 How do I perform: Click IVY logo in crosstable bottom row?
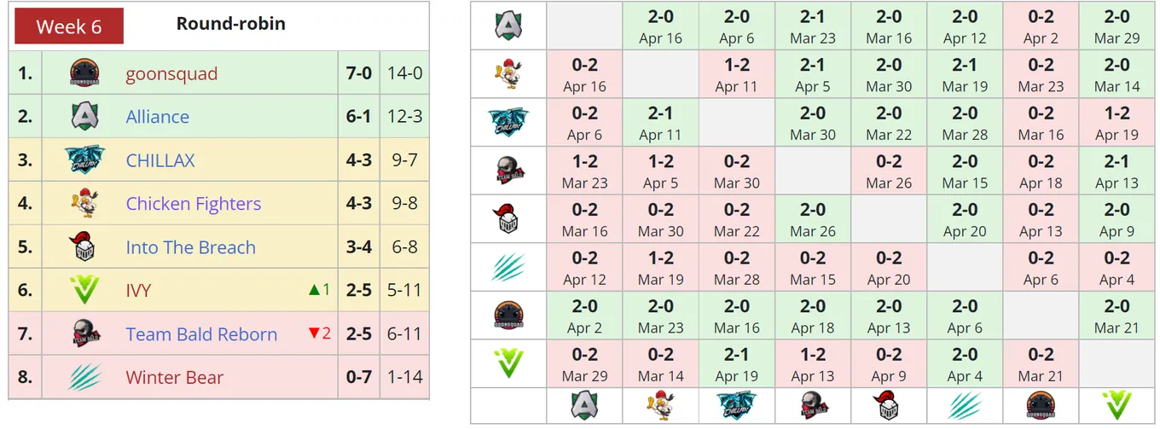coord(1116,404)
